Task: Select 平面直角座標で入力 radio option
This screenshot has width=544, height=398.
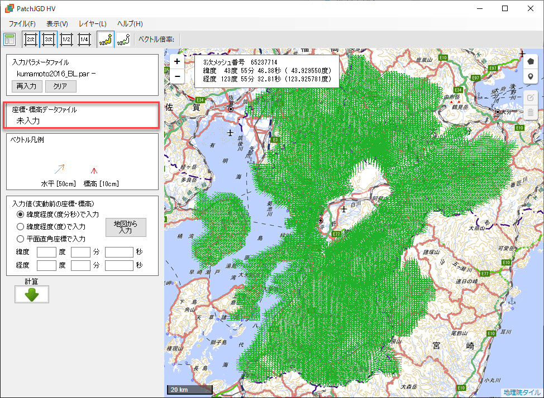Action: (x=21, y=239)
